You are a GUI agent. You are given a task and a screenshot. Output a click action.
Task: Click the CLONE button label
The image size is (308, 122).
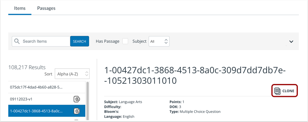(x=288, y=91)
